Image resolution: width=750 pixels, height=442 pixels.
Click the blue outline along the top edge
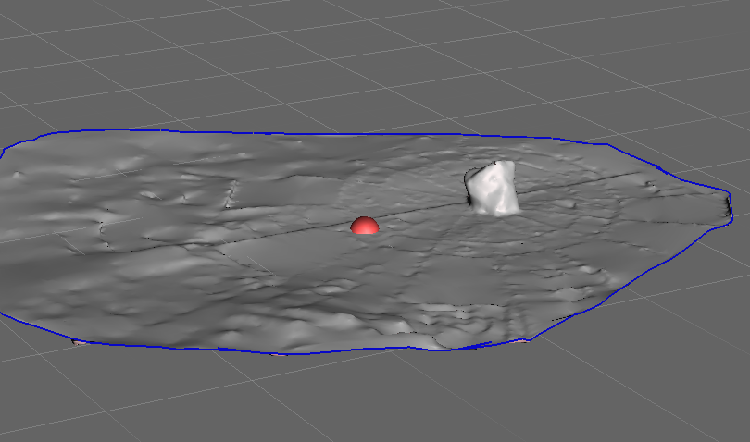point(370,134)
